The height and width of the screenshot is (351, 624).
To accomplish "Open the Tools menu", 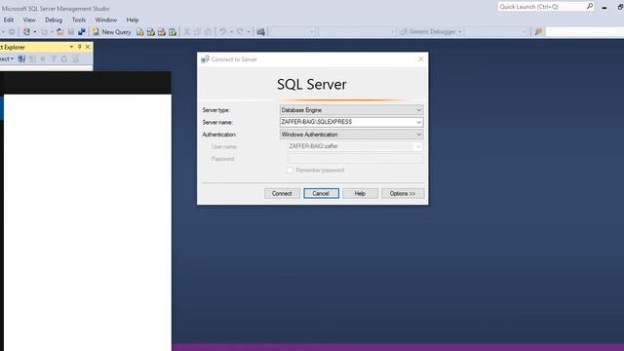I will pos(79,19).
